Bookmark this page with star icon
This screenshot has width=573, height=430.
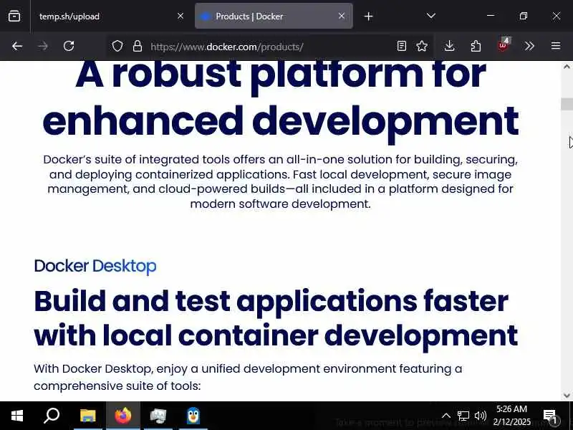click(422, 46)
